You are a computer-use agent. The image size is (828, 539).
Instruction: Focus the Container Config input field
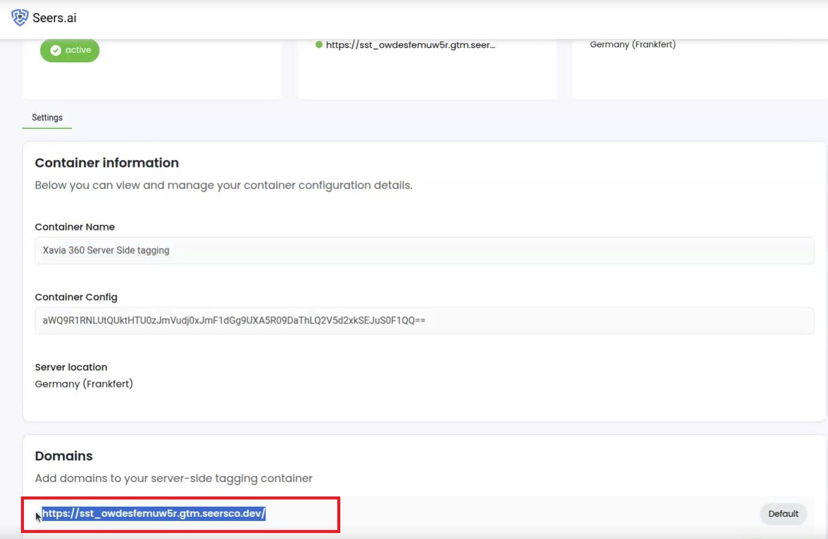click(424, 320)
